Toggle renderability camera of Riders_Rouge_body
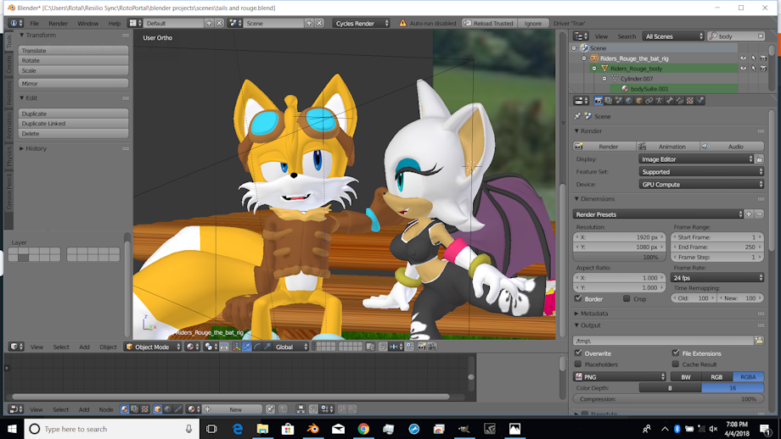Image resolution: width=781 pixels, height=439 pixels. click(763, 68)
